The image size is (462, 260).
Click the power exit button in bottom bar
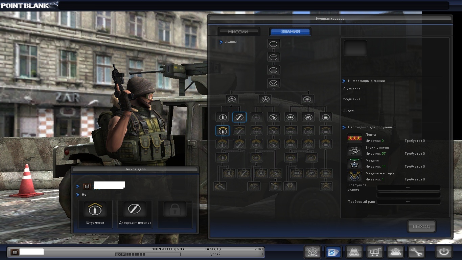(x=443, y=252)
